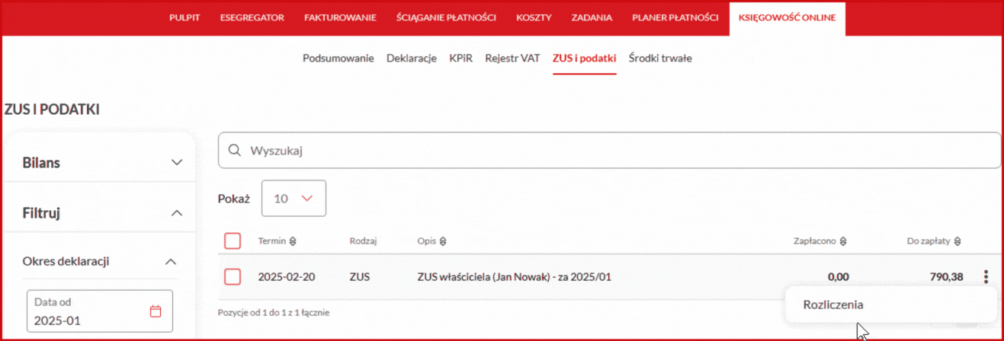Viewport: 1004px width, 341px height.
Task: Click the description ZUS właściciela (Jan Nowak)
Action: 515,277
